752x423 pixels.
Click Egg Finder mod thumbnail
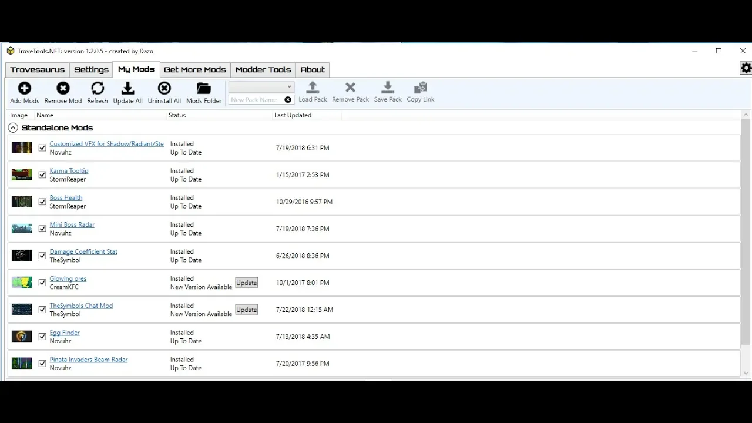tap(22, 337)
